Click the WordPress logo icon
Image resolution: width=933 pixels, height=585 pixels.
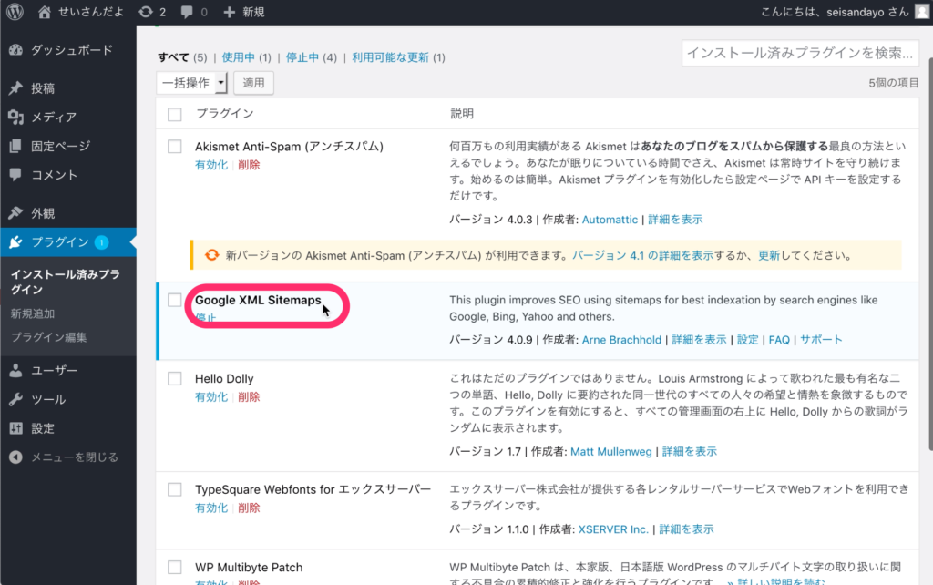tap(15, 12)
